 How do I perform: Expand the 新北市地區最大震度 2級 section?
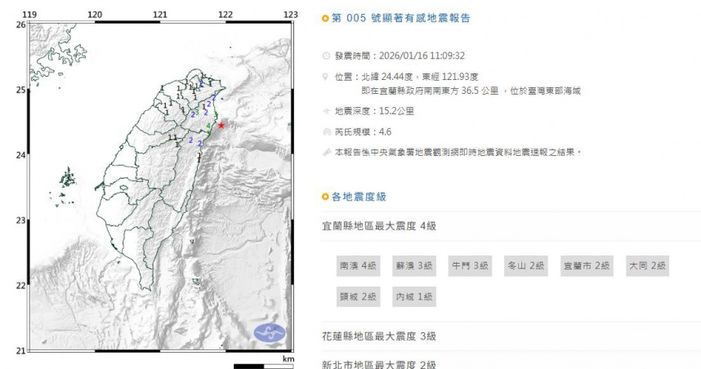click(379, 365)
